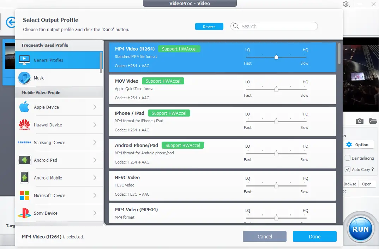Adjust HEVC Video quality slider
Screen dimensions: 379x249
[x=276, y=186]
